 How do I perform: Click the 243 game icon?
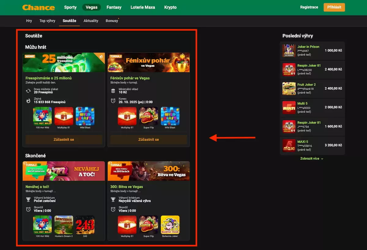85,225
